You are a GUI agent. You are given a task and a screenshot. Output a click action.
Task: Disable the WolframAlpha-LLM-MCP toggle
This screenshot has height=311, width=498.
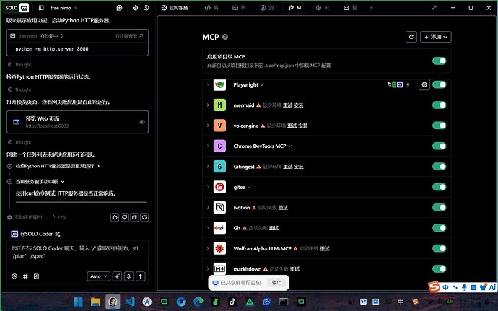coord(440,248)
